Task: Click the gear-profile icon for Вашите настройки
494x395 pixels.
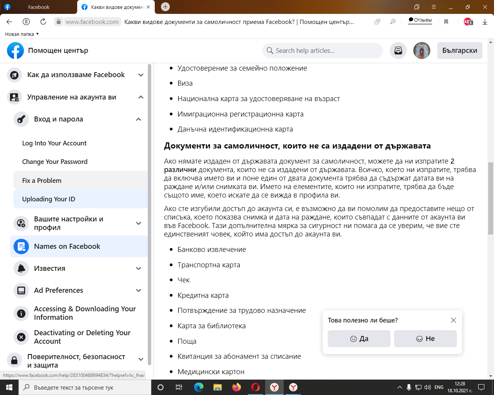Action: pyautogui.click(x=21, y=223)
